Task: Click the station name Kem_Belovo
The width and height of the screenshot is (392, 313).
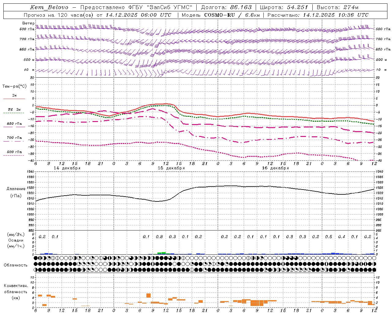Action: pos(49,7)
